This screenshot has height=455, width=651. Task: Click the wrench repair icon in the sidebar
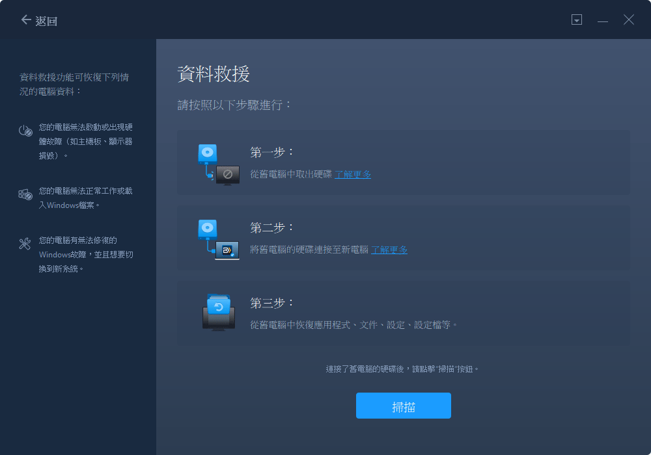click(x=25, y=244)
